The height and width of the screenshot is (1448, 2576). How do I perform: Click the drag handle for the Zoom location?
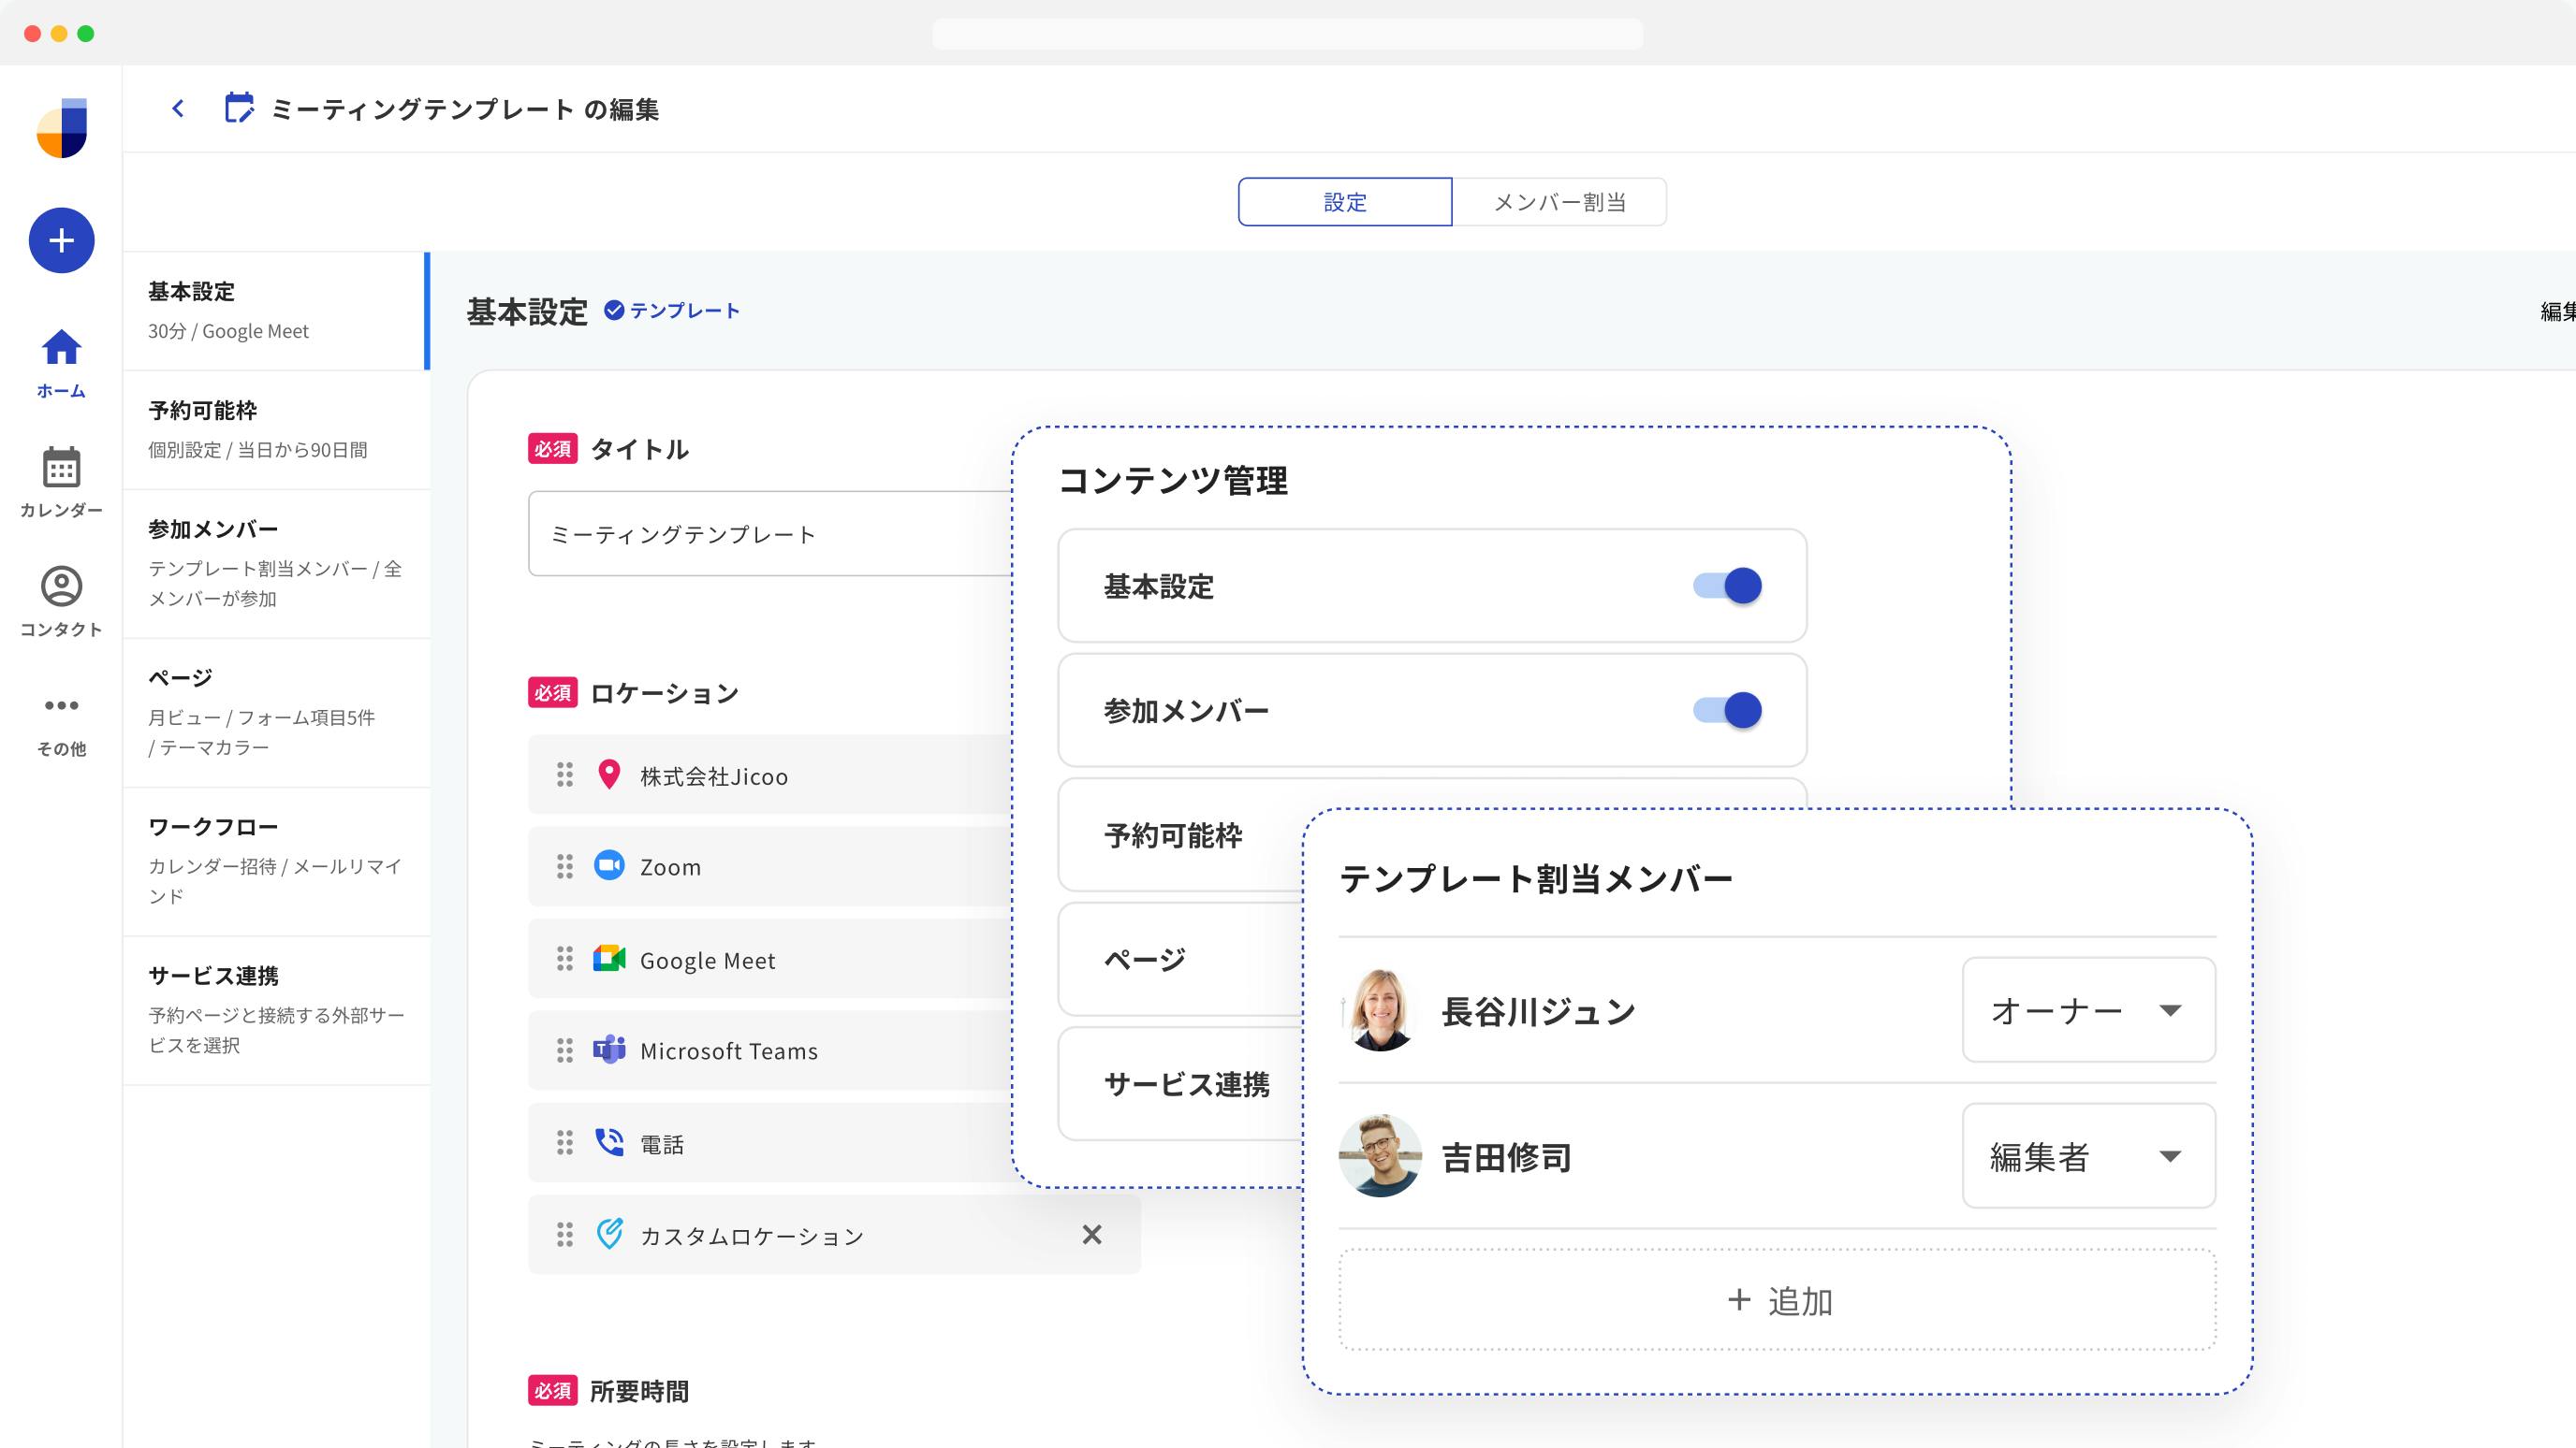pos(565,866)
